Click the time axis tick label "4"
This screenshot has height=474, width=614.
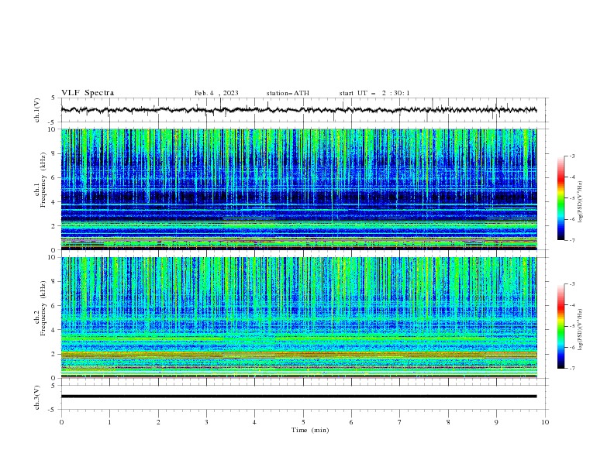click(x=254, y=422)
